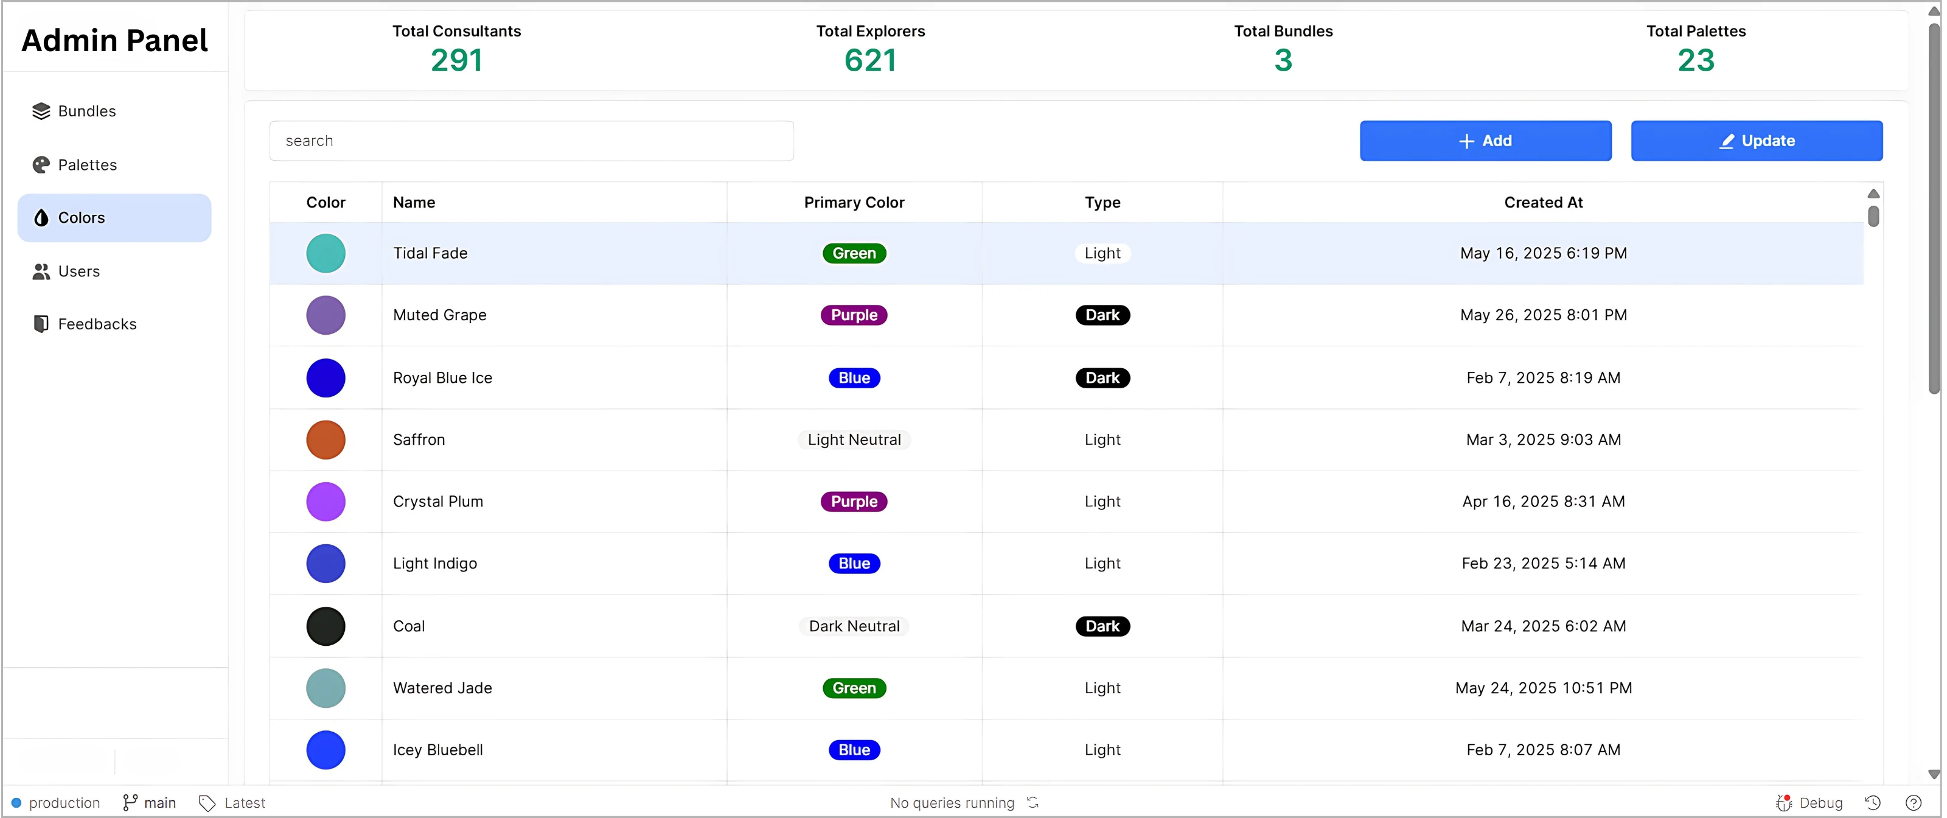
Task: Go to Palettes in the sidebar
Action: point(87,165)
